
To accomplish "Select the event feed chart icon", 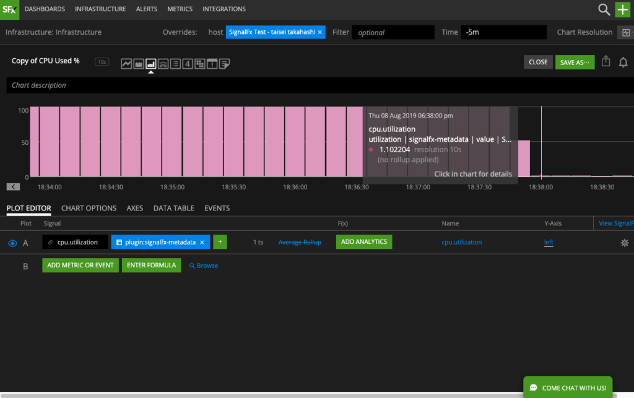I will tap(212, 63).
